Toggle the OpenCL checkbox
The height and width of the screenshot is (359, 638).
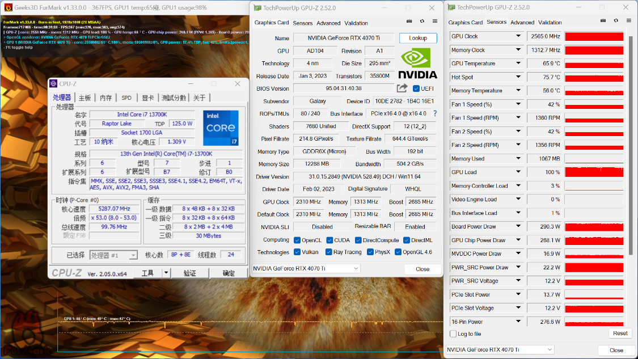(x=297, y=240)
